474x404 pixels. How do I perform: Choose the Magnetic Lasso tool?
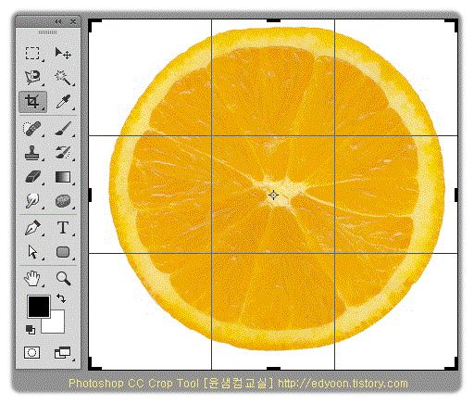click(32, 77)
